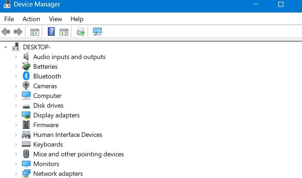Expand the Keyboards chevron
Image resolution: width=302 pixels, height=178 pixels.
click(x=16, y=144)
